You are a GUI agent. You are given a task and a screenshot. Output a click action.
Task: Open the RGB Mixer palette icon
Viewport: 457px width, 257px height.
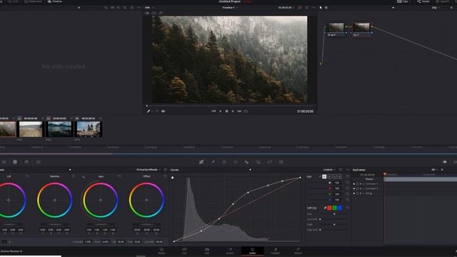[26, 162]
